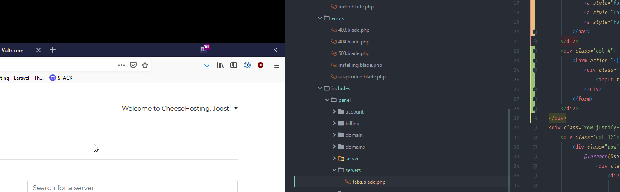This screenshot has width=620, height=192.
Task: Open Firefox downloads panel
Action: point(207,65)
